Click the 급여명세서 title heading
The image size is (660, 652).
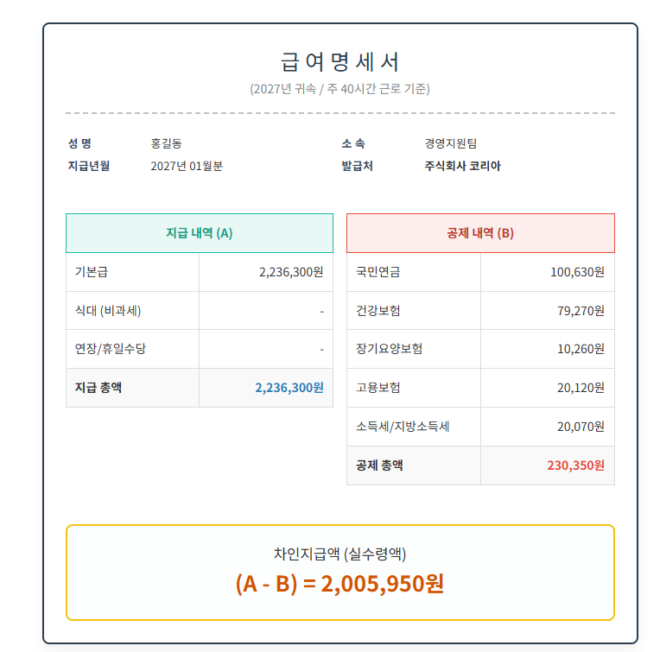340,62
